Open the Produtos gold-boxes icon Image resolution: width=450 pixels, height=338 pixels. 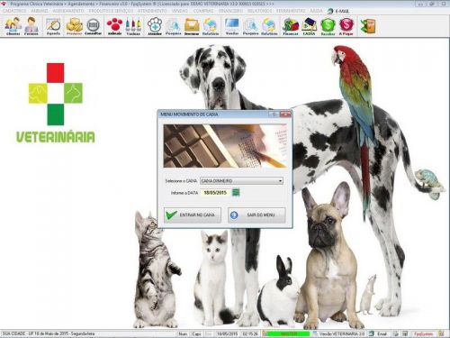pos(74,26)
